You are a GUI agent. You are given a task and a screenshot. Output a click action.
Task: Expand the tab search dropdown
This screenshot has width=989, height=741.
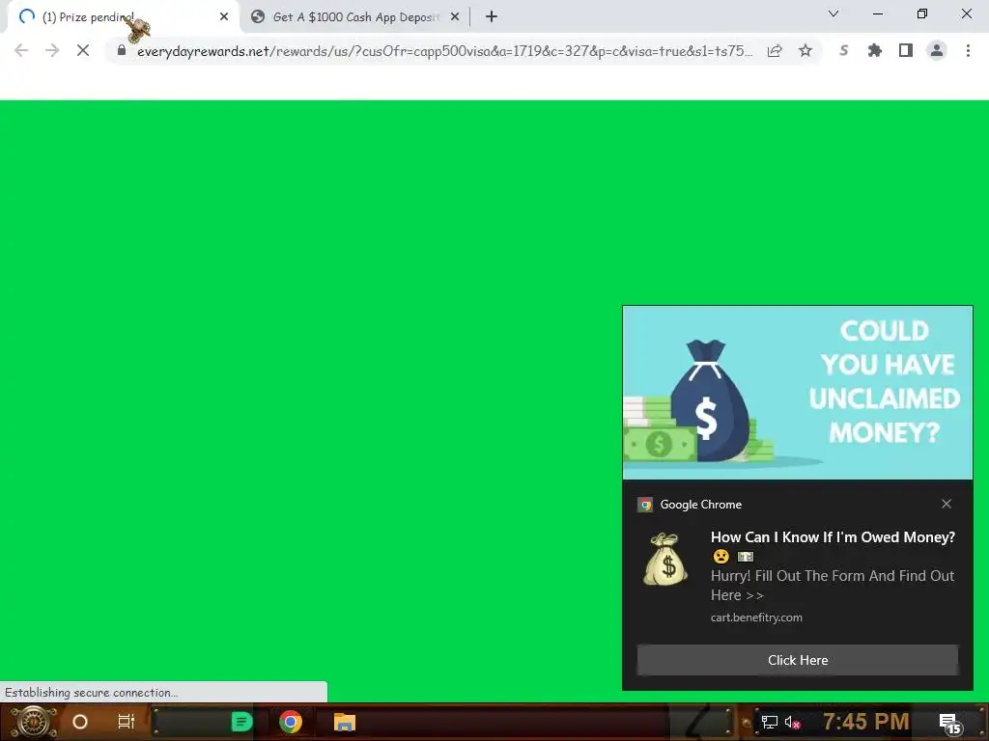pos(834,14)
